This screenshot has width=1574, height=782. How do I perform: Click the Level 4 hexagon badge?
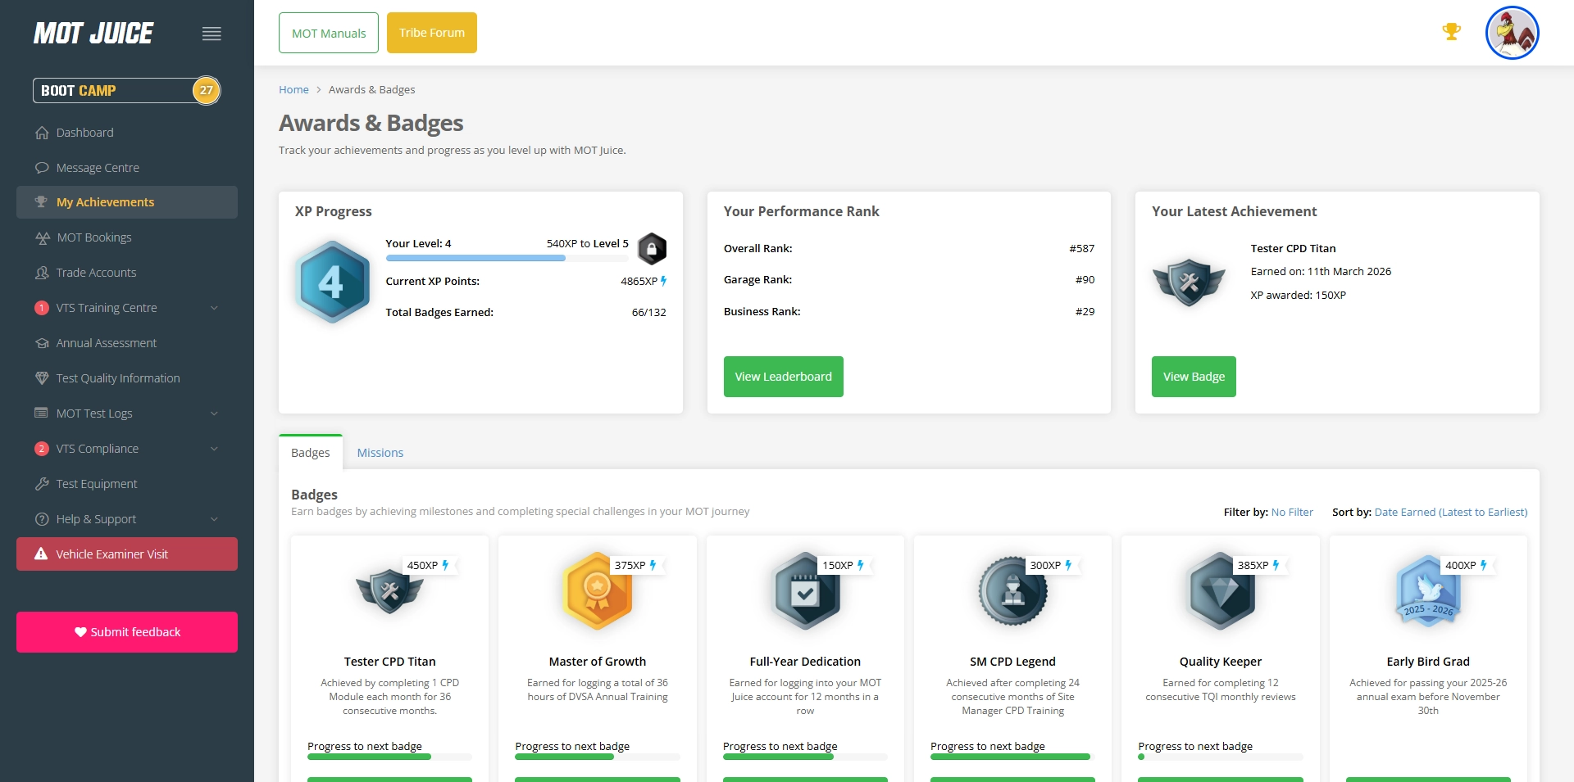pos(332,283)
